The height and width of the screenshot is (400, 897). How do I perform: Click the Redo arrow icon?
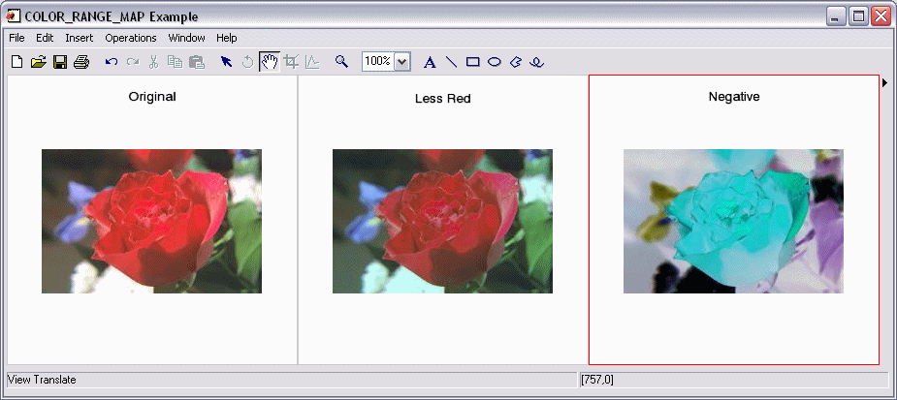pyautogui.click(x=133, y=62)
